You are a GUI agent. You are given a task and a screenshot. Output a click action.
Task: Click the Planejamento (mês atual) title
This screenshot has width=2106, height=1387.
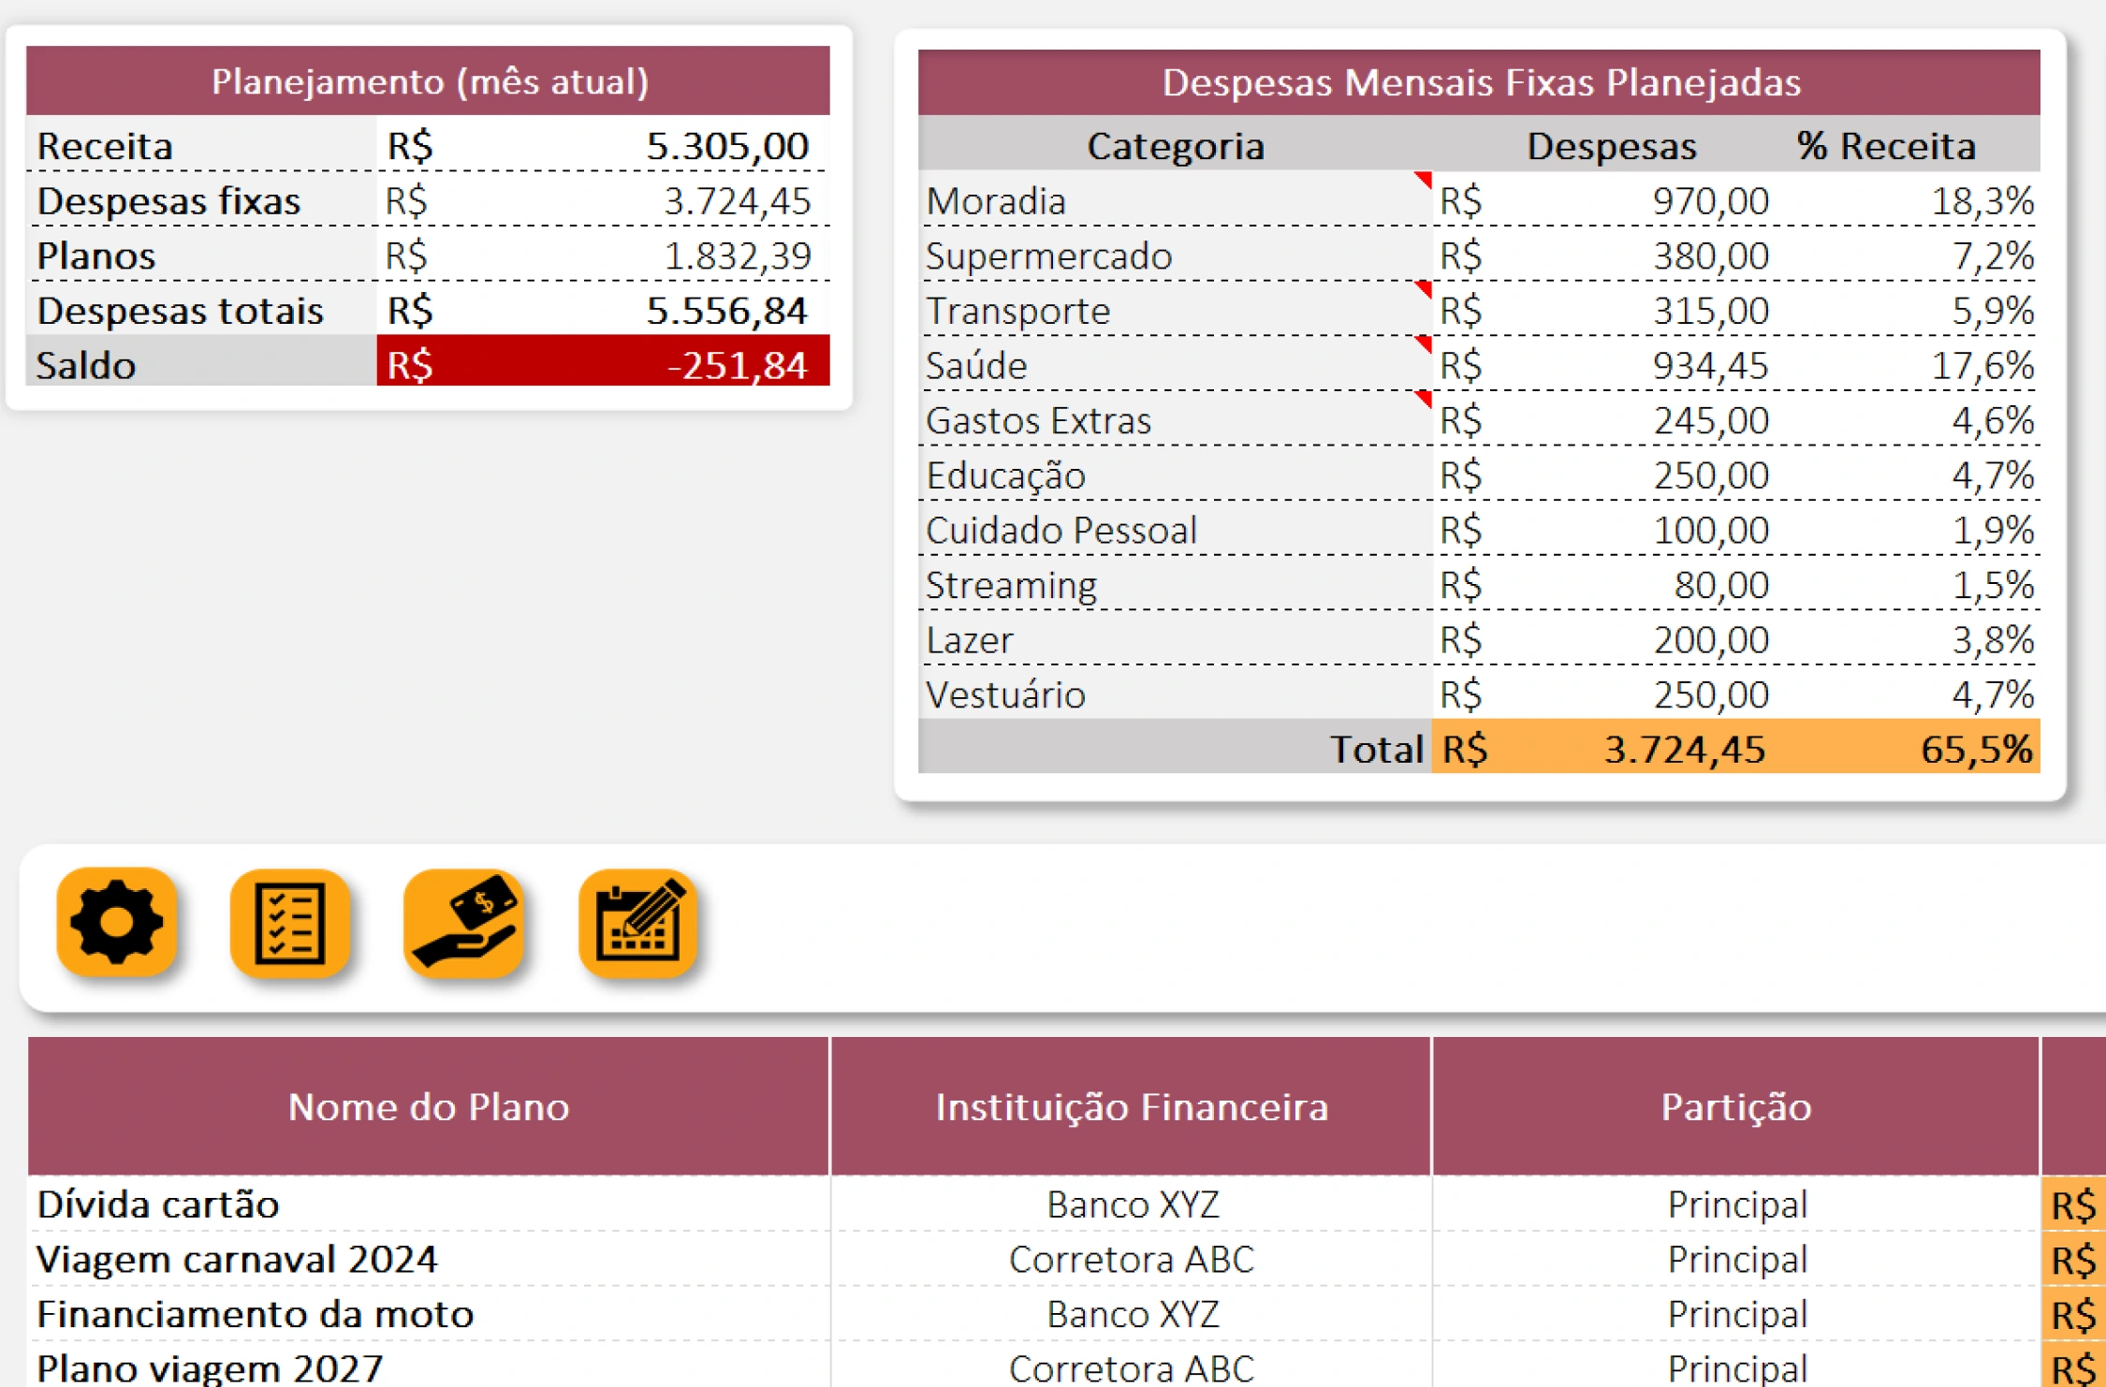point(430,81)
